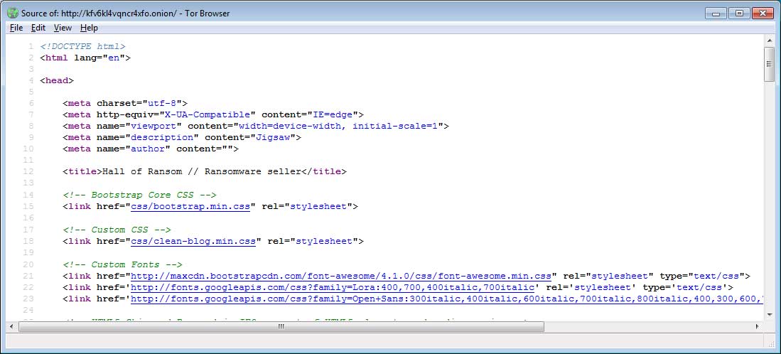The width and height of the screenshot is (781, 354).
Task: Open the File menu
Action: pos(16,28)
